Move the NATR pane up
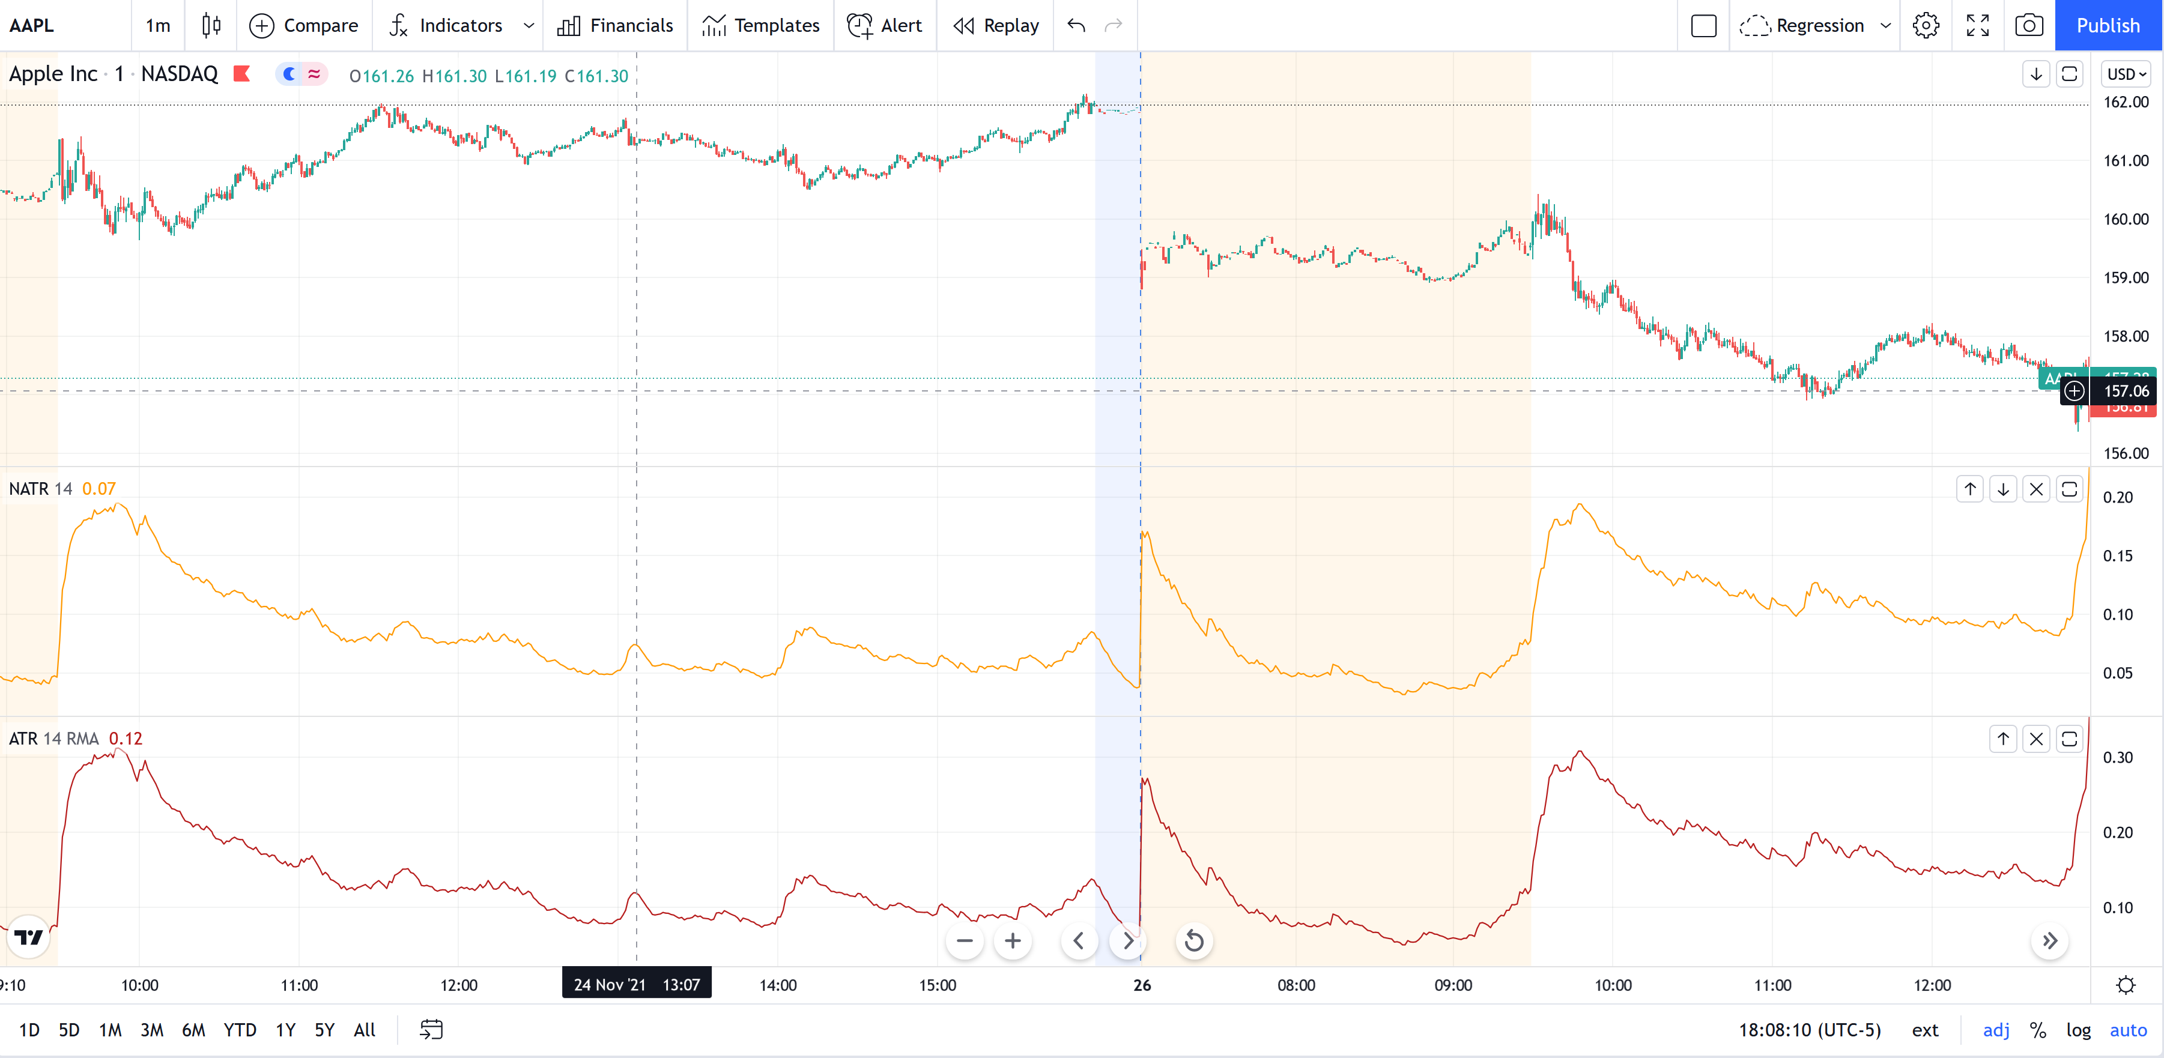This screenshot has height=1058, width=2164. (x=1970, y=489)
